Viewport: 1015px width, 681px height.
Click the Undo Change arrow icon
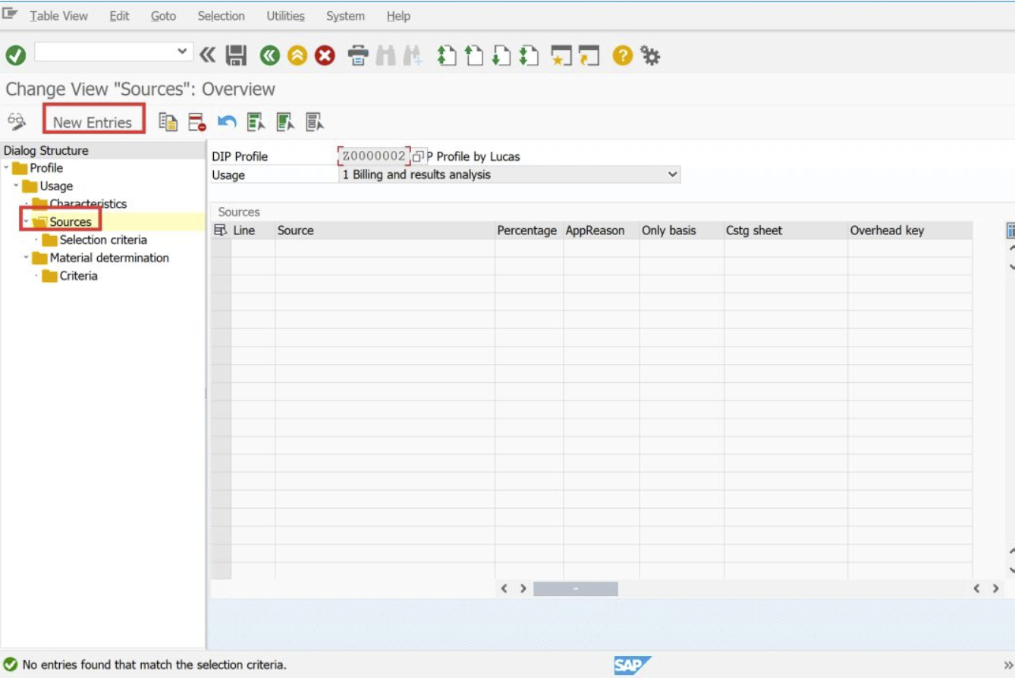[x=227, y=122]
